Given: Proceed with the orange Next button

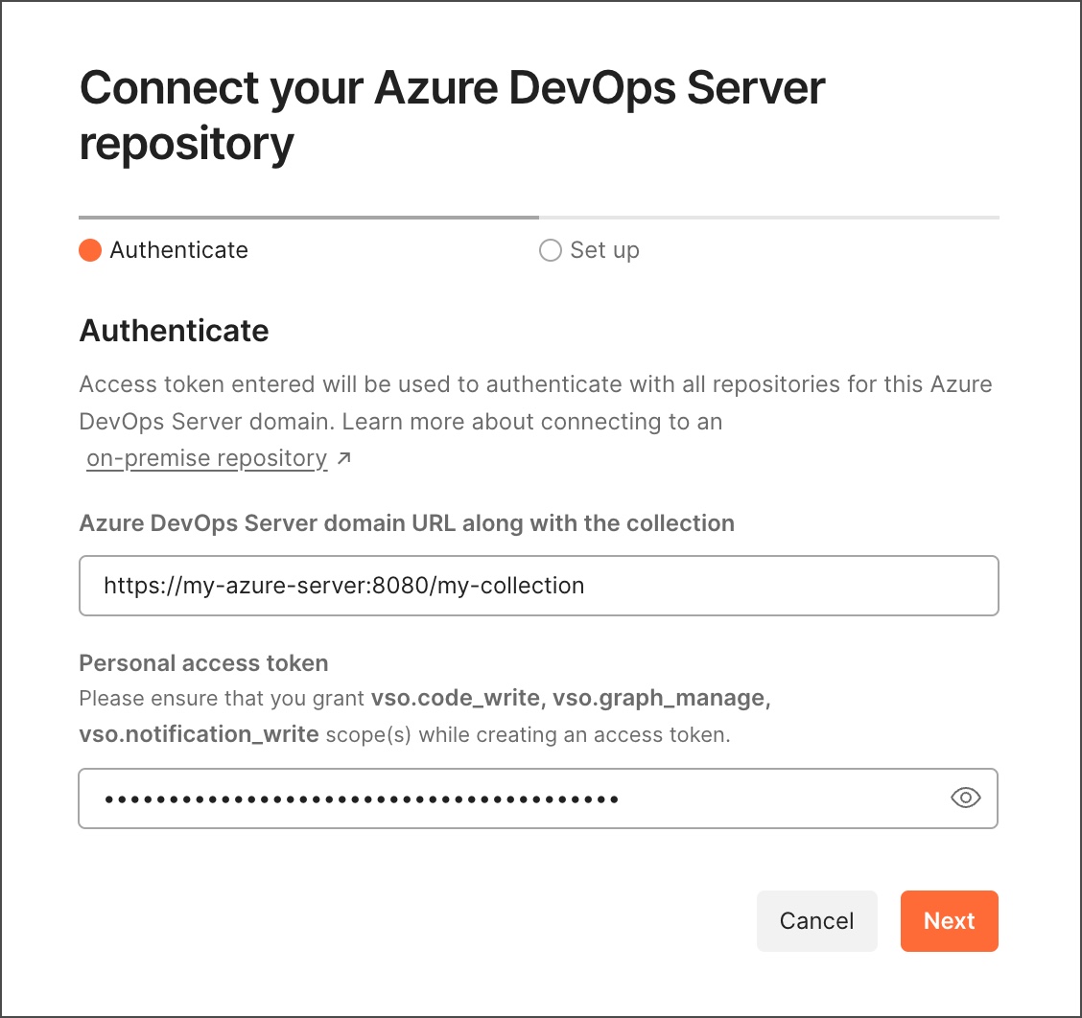Looking at the screenshot, I should pos(949,921).
